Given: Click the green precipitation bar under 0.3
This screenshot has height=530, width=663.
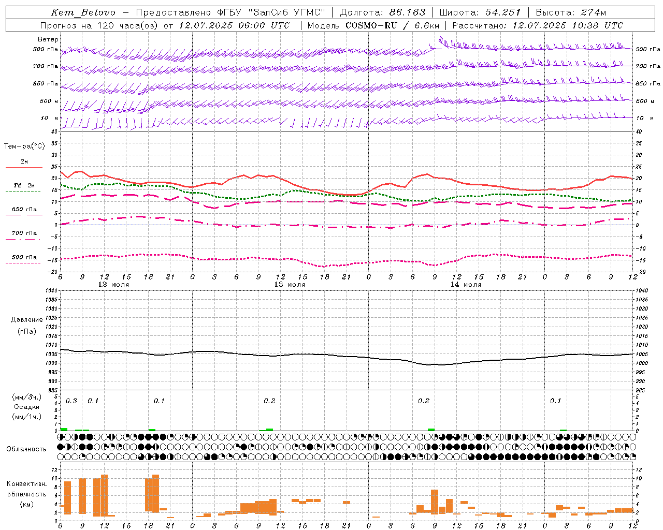Looking at the screenshot, I should pyautogui.click(x=64, y=429).
